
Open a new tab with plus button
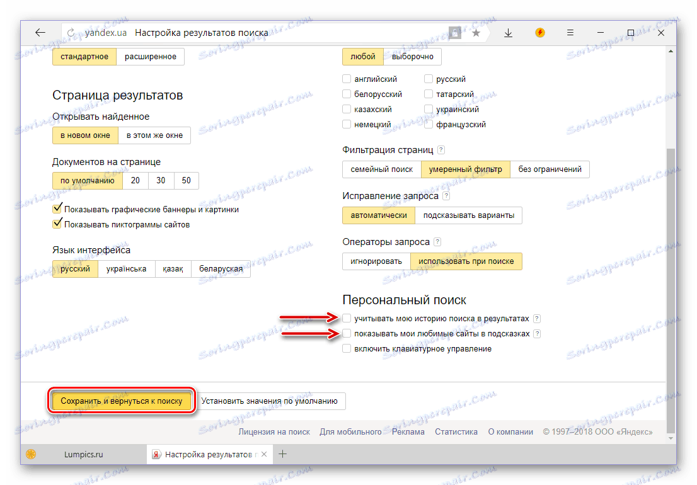282,454
